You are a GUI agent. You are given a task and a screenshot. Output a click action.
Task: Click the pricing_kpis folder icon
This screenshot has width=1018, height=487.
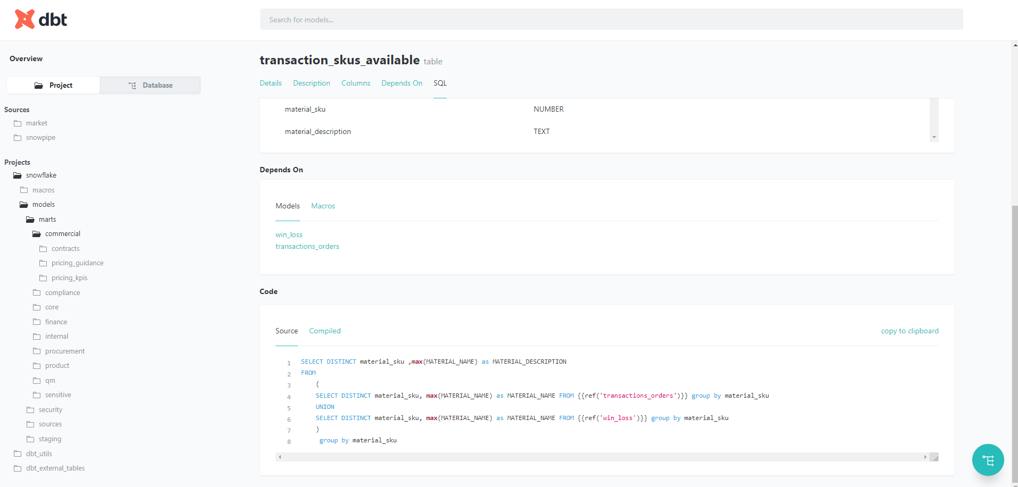point(43,278)
